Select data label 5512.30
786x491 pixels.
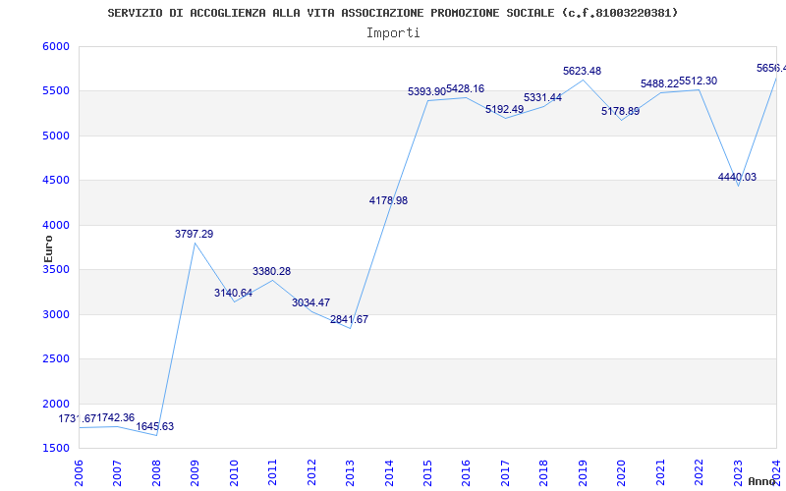click(x=699, y=82)
